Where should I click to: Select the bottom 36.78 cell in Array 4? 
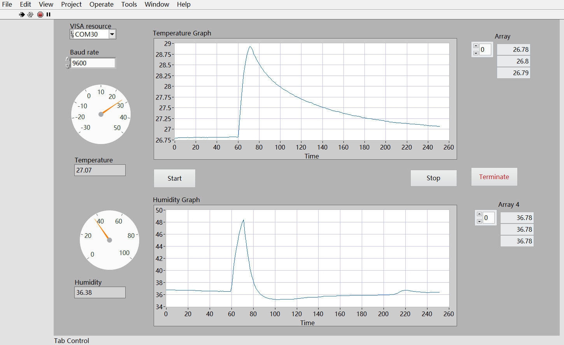(x=517, y=241)
